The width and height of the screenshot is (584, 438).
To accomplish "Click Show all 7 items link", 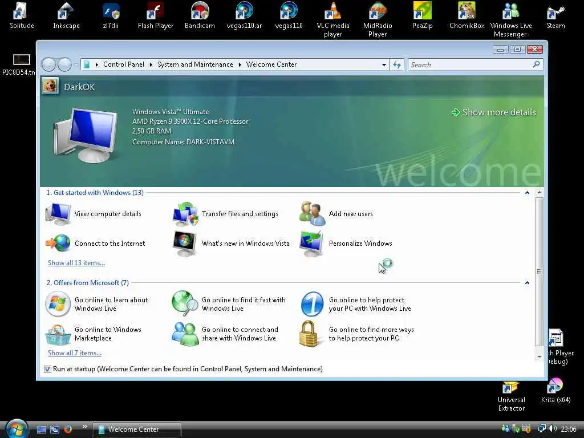I will 75,353.
